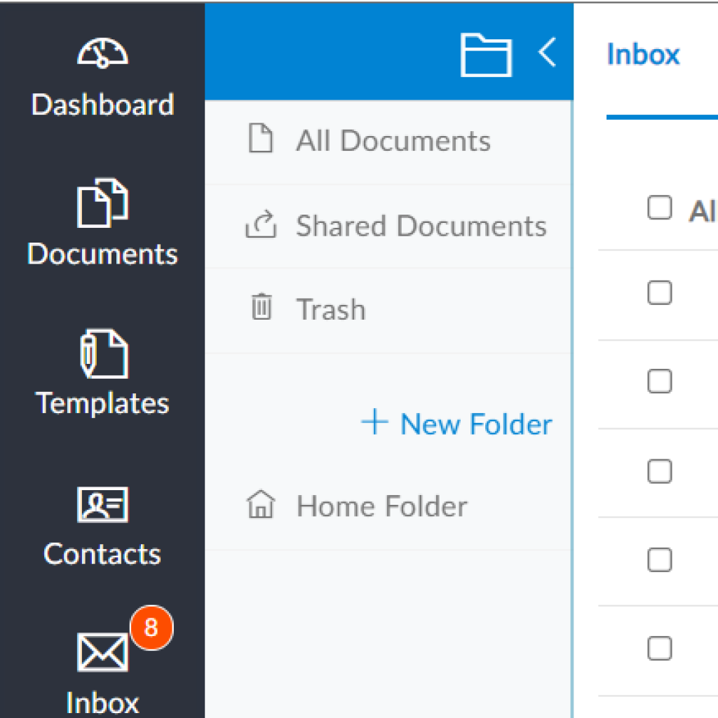
Task: Click the red 8 notification badge
Action: click(151, 628)
